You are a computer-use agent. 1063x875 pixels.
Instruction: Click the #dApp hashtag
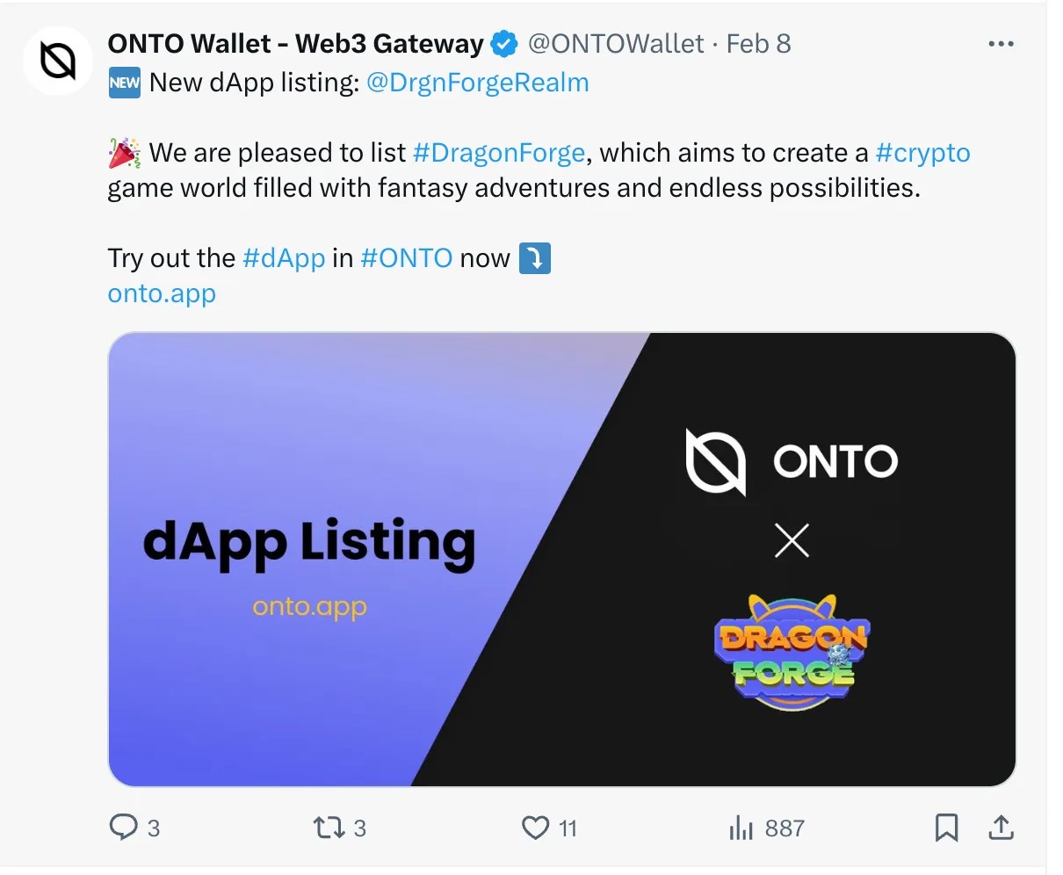[x=284, y=258]
